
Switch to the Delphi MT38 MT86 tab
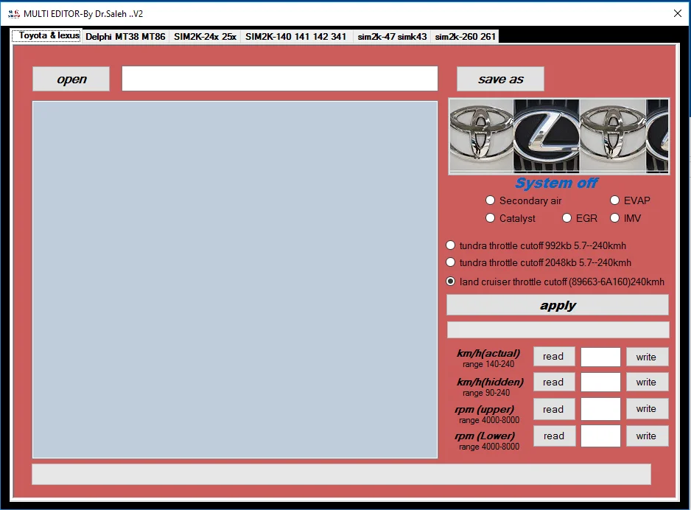point(125,35)
